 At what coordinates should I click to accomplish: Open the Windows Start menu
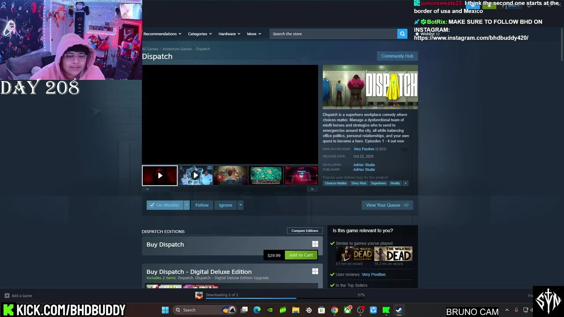[x=165, y=310]
